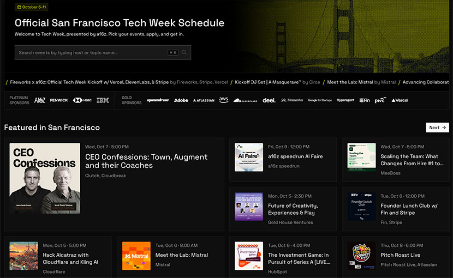
Task: Click the Adobe sponsor logo
Action: [181, 100]
